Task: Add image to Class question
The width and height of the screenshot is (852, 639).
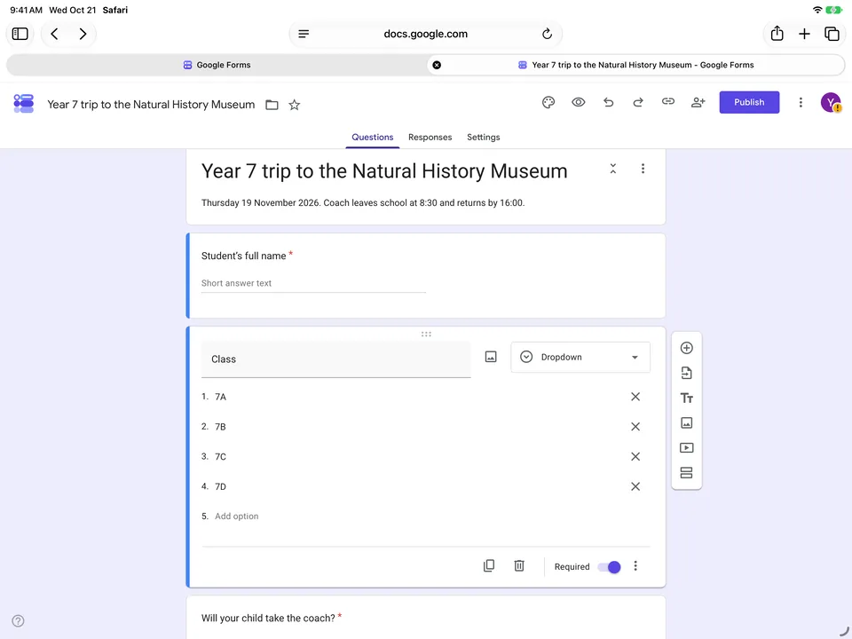Action: 491,357
